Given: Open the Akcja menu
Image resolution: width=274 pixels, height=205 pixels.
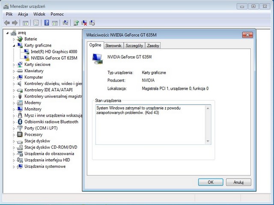Looking at the screenshot, I should pyautogui.click(x=23, y=14).
